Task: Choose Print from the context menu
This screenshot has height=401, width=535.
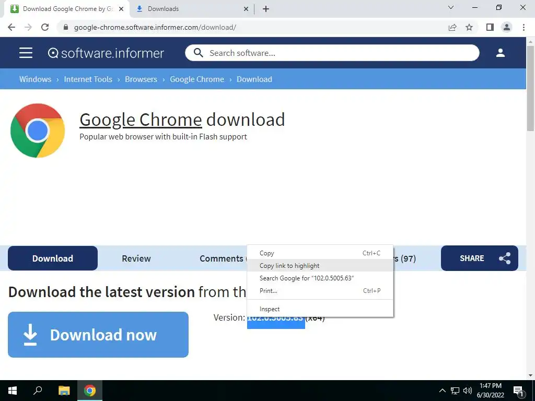Action: [x=320, y=290]
